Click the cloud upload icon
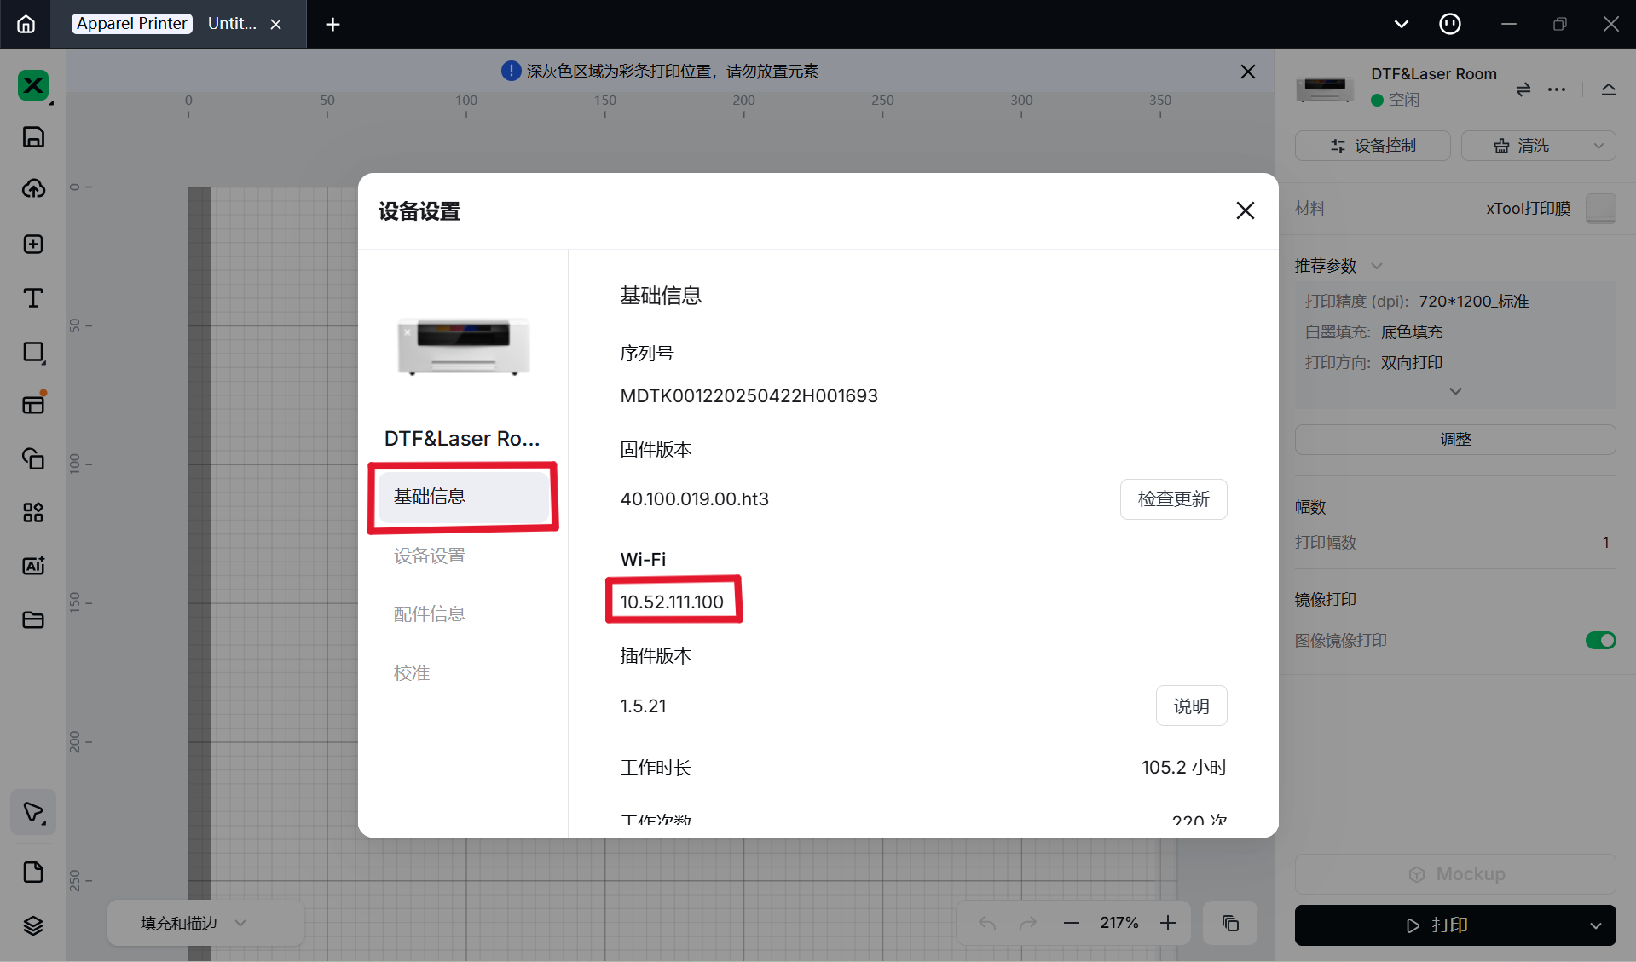 click(x=33, y=188)
